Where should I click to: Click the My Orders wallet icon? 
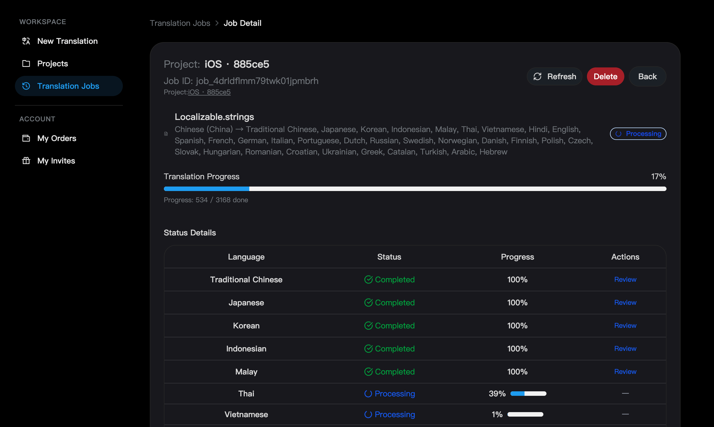26,138
